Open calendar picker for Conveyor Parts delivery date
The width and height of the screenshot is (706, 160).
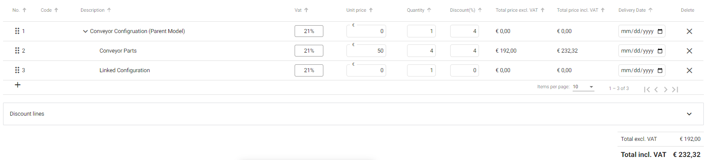[x=660, y=51]
